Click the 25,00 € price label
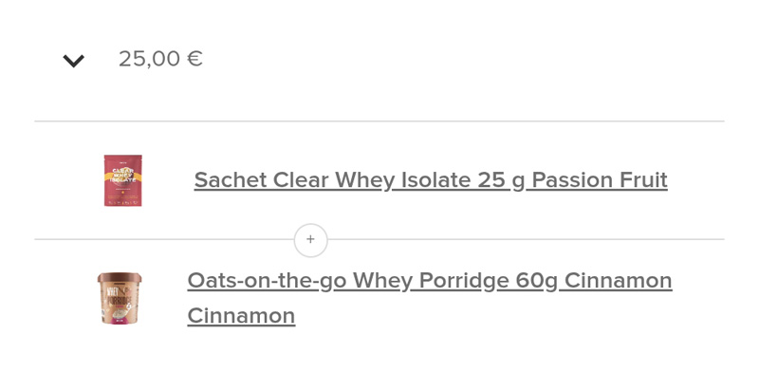 pyautogui.click(x=160, y=59)
